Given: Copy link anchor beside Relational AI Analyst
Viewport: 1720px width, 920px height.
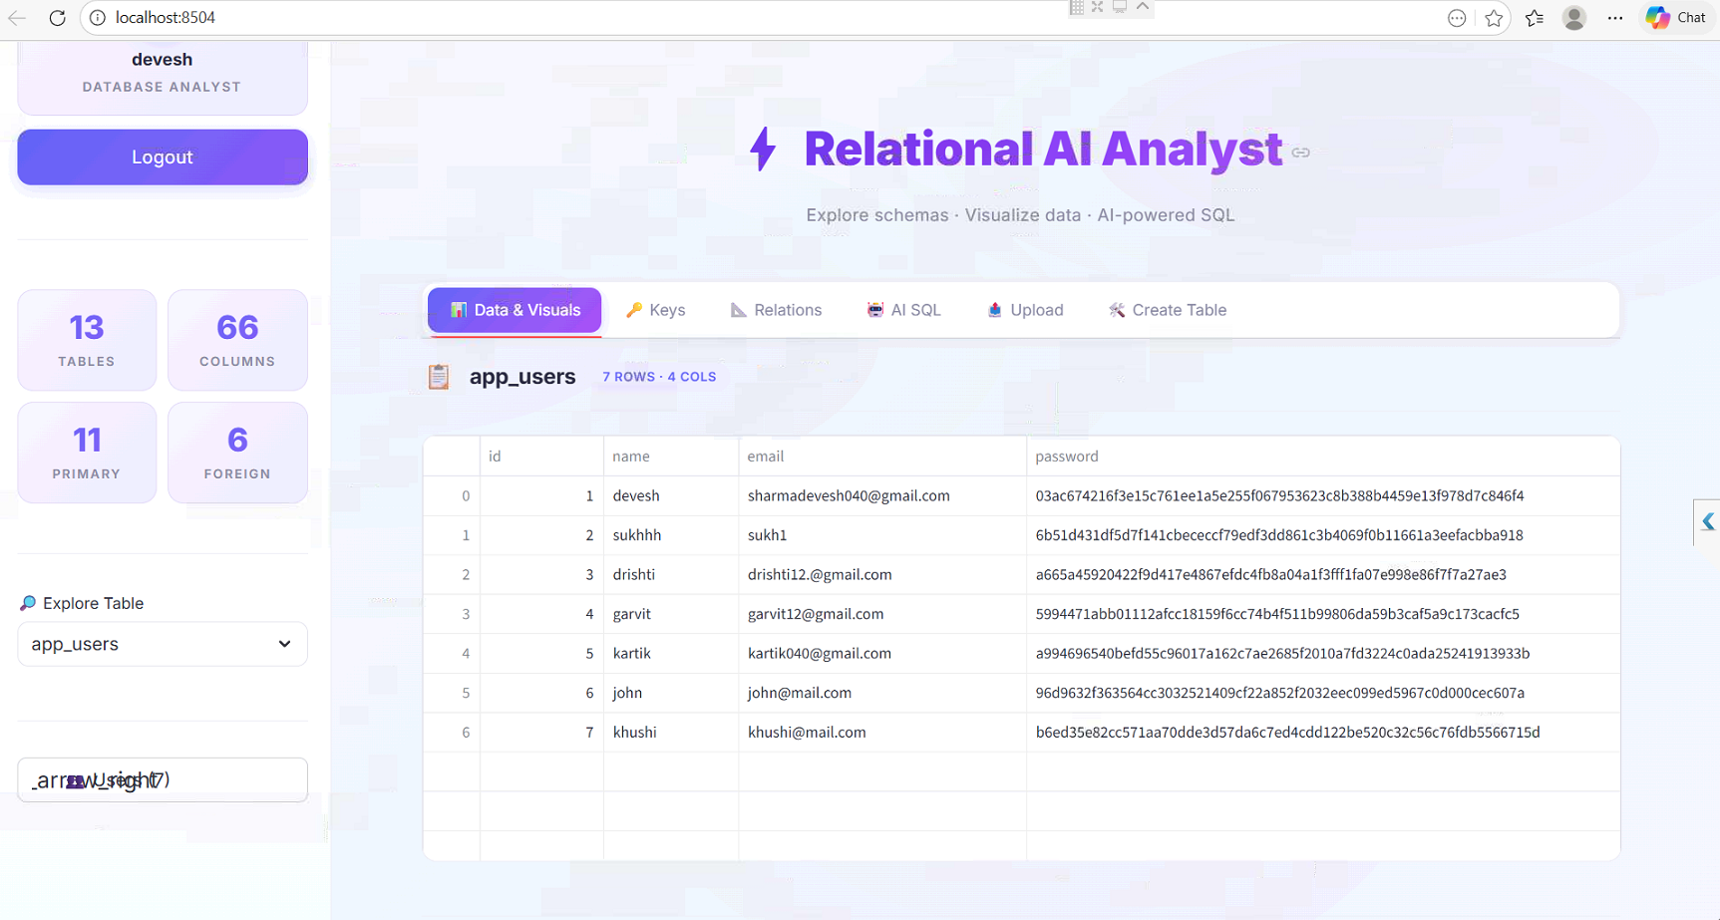Looking at the screenshot, I should pyautogui.click(x=1301, y=153).
